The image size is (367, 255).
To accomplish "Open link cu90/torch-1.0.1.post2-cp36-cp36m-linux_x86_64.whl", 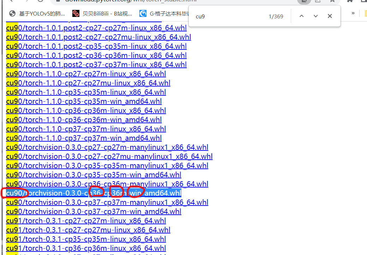I will pyautogui.click(x=96, y=55).
